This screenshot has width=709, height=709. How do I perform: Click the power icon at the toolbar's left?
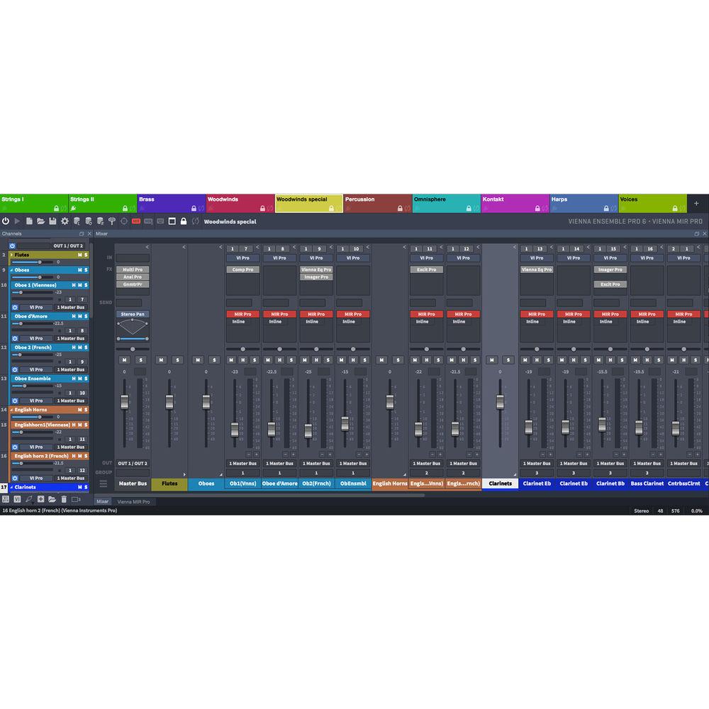6,221
